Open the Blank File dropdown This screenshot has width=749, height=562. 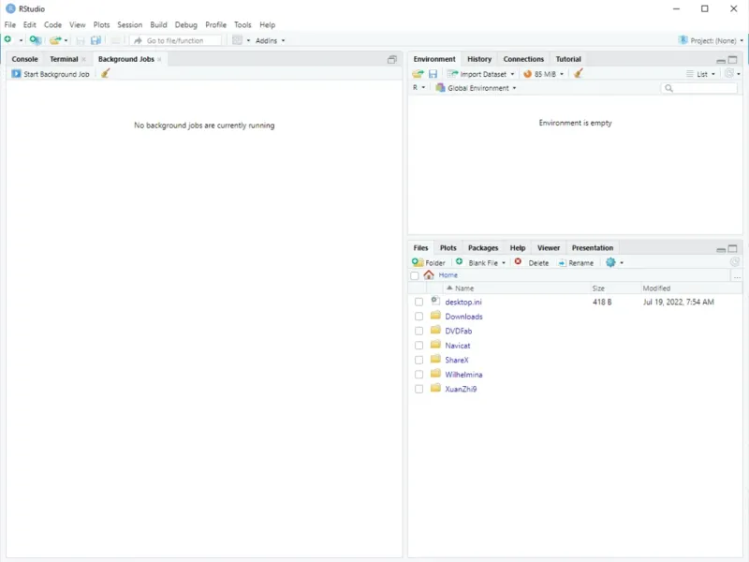[480, 262]
